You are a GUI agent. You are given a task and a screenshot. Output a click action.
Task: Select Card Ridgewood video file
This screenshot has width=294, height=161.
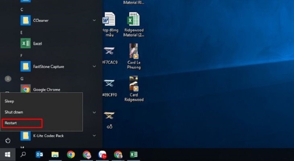(x=134, y=89)
